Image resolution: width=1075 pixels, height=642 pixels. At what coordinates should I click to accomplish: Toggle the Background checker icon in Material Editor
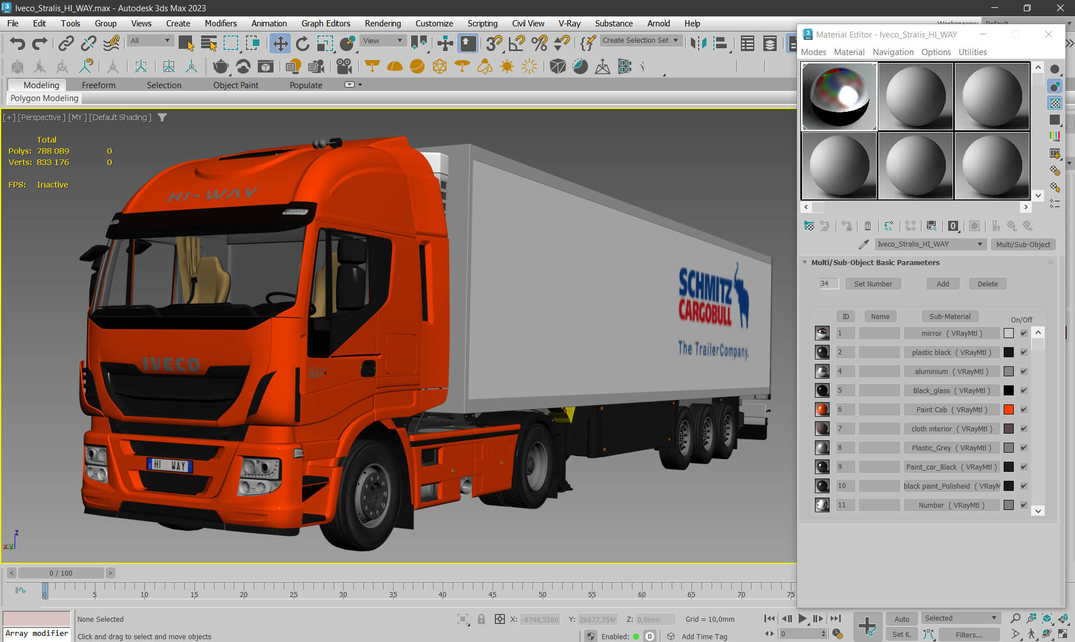click(1055, 103)
